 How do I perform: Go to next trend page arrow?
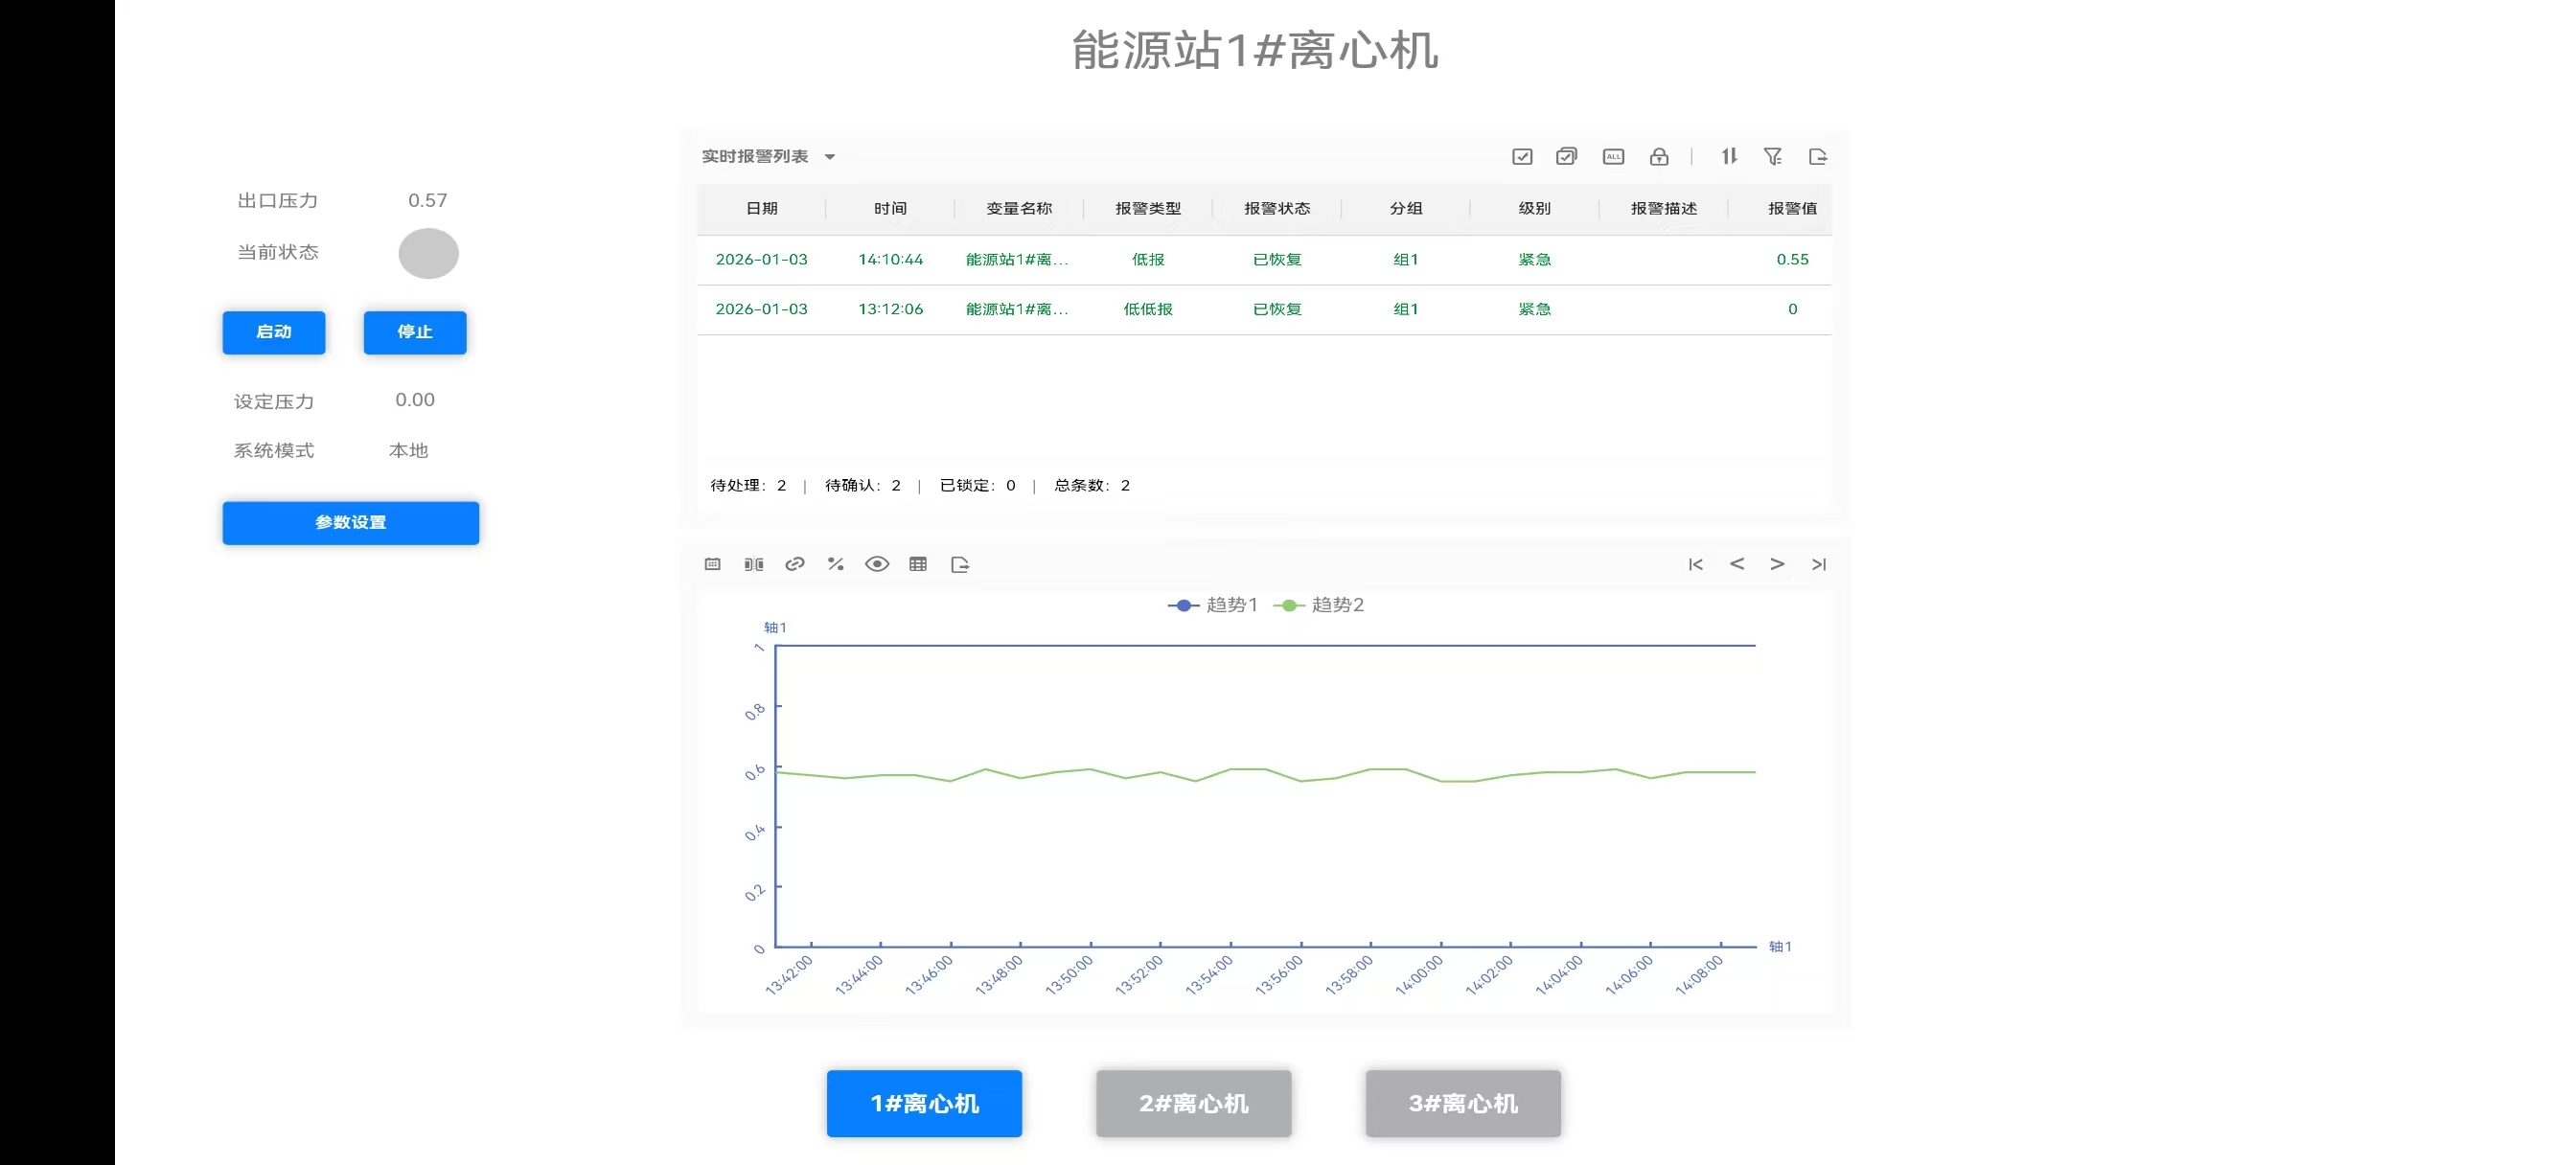[x=1777, y=565]
